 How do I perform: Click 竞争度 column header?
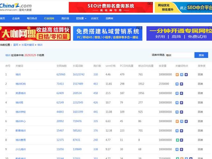pyautogui.click(x=201, y=66)
